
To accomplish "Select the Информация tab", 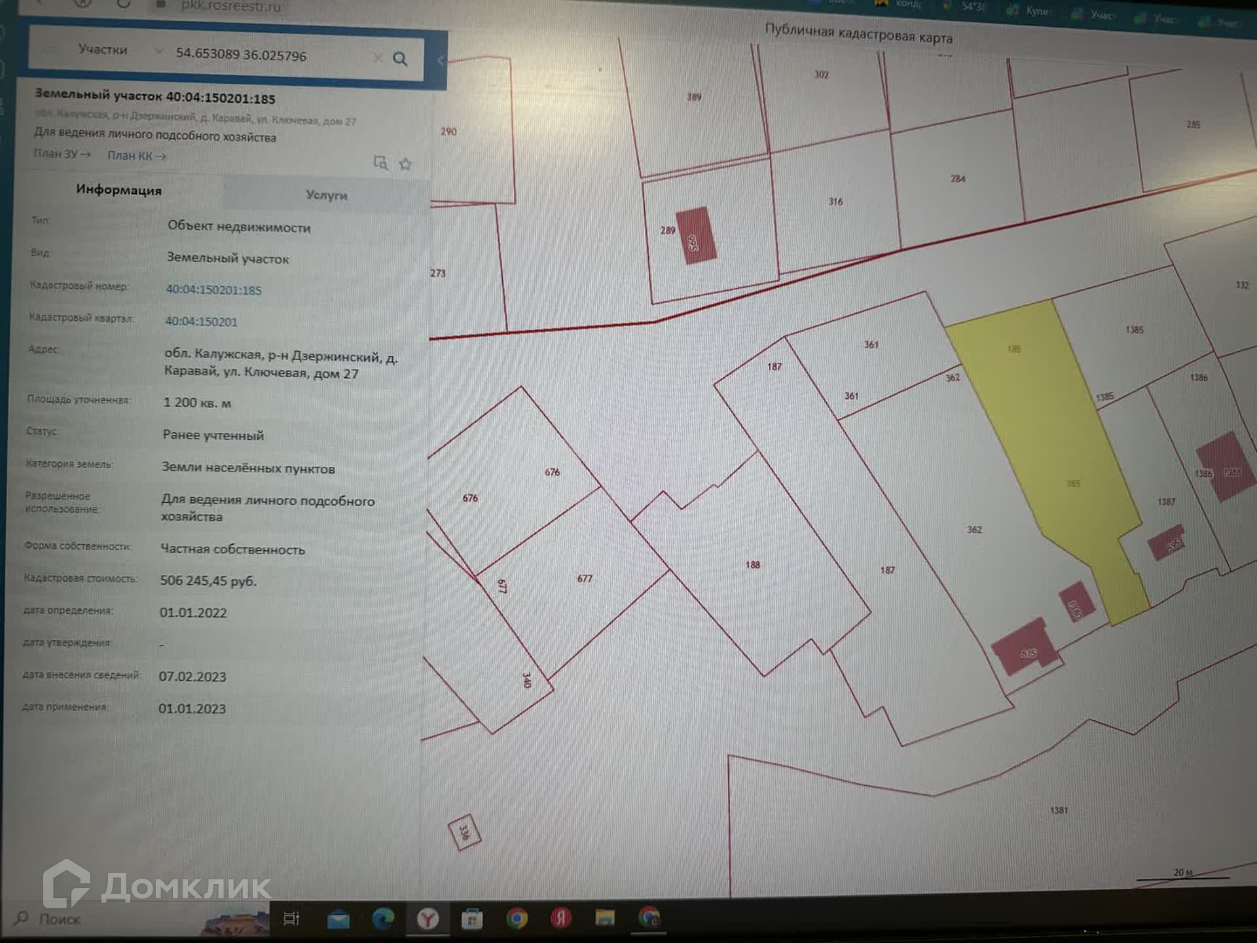I will tap(118, 190).
